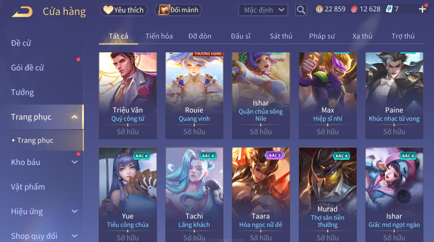
Task: Click the golden back arrow icon
Action: coord(22,12)
